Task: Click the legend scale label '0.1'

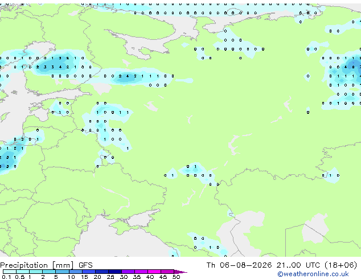Action: coord(6,277)
